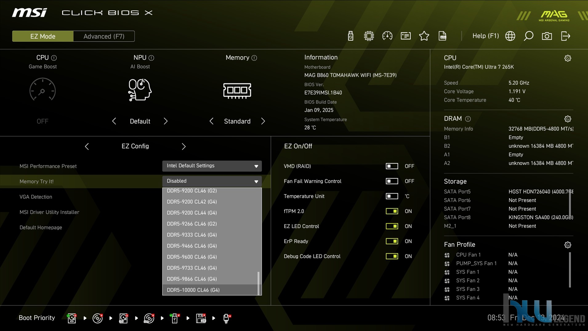Viewport: 588px width, 331px height.
Task: Toggle VMD (RAID) switch
Action: coord(392,166)
